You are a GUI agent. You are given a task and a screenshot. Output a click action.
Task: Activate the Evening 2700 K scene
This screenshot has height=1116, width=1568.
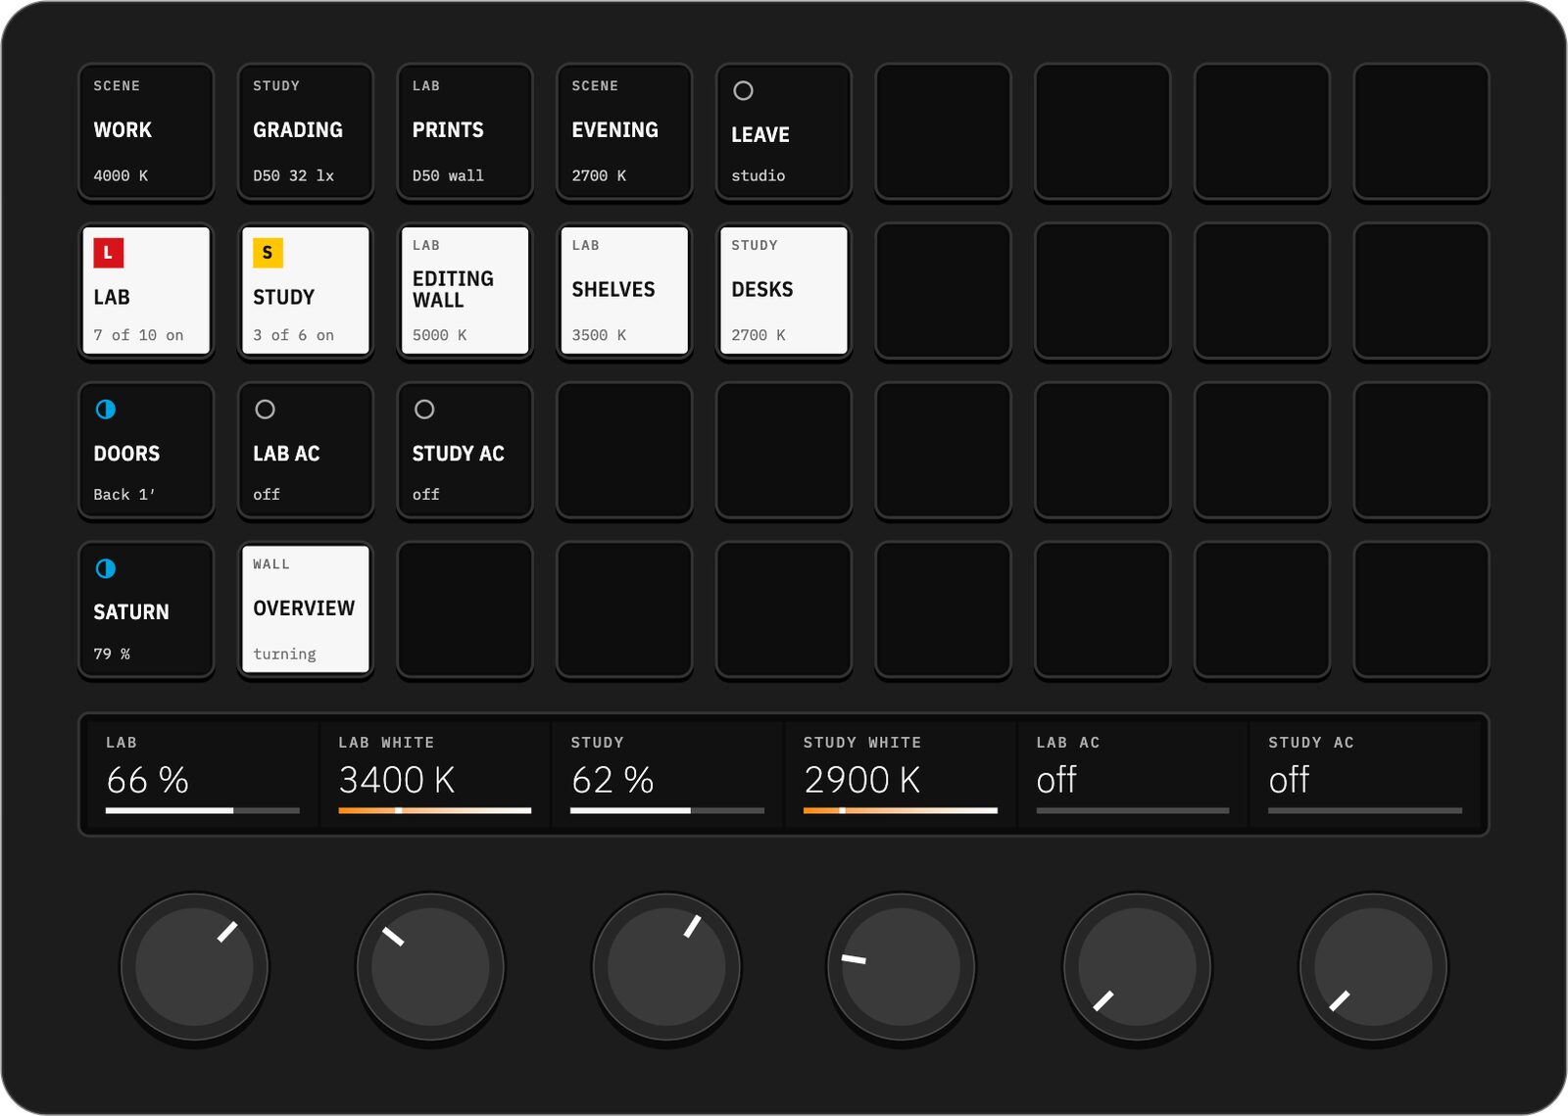(x=624, y=131)
